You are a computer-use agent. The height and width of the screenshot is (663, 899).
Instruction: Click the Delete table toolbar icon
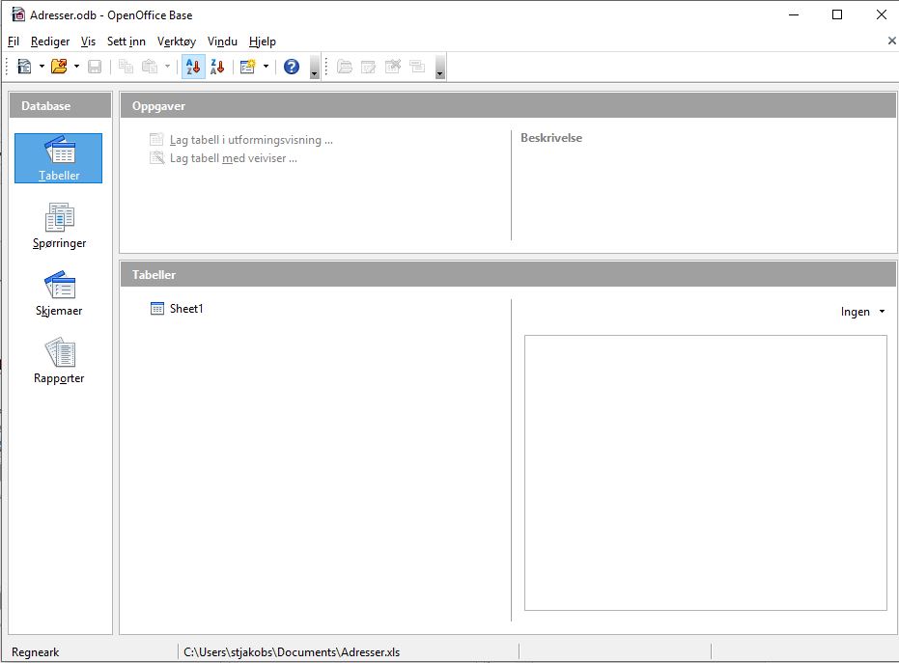tap(393, 67)
